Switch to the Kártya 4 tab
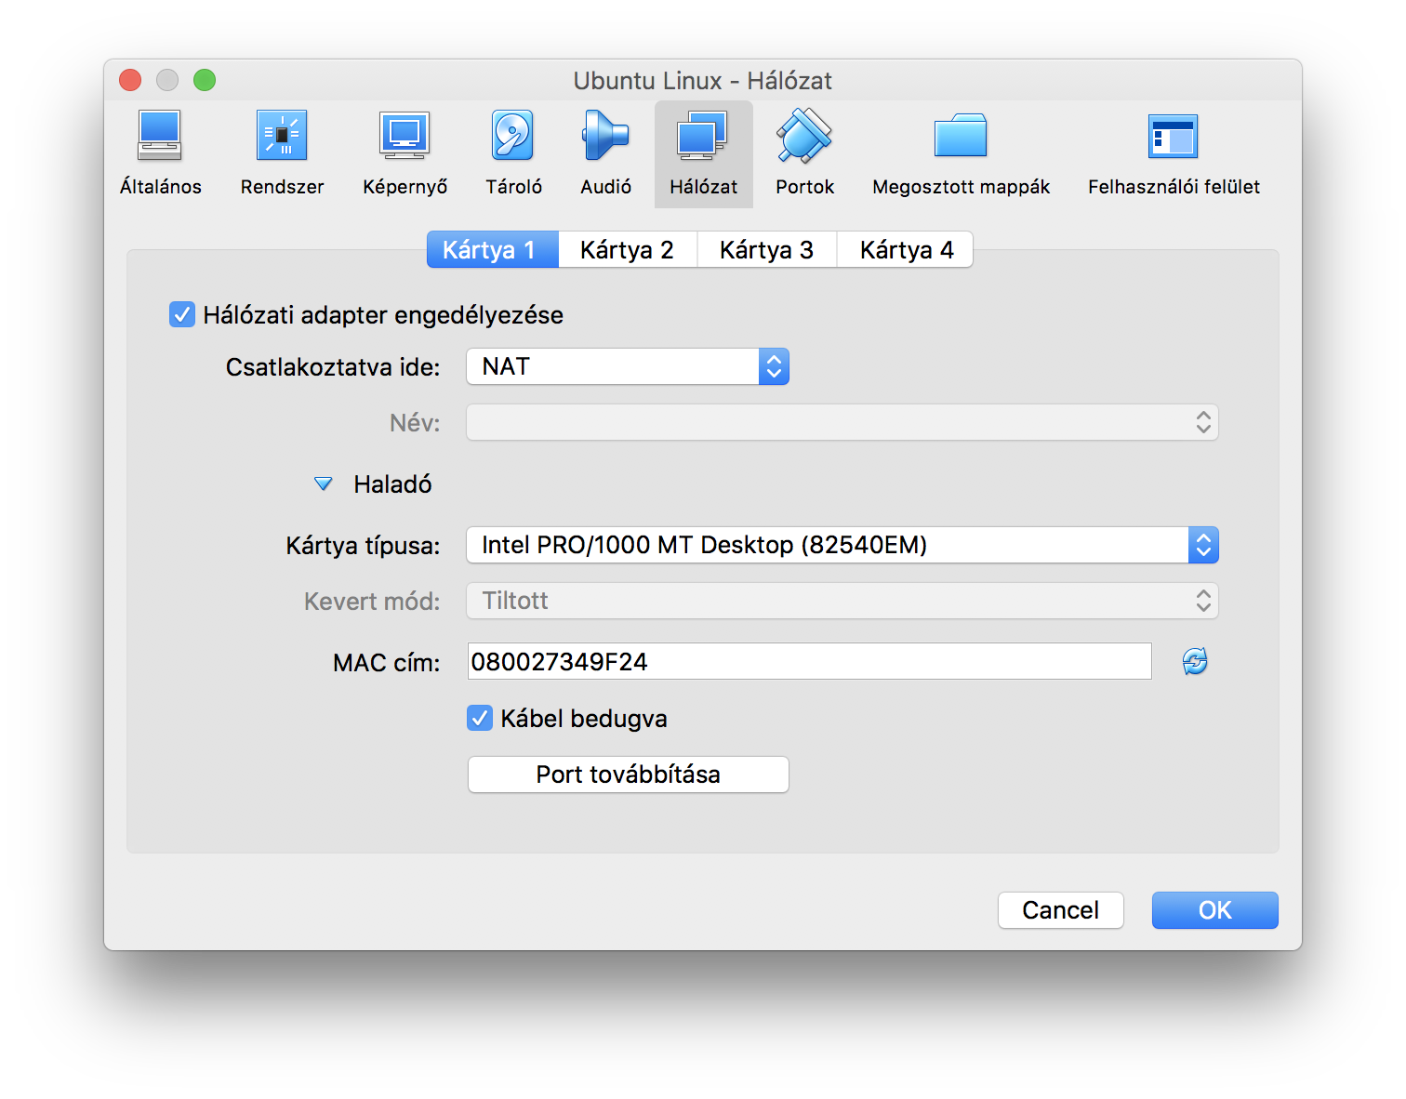Image resolution: width=1406 pixels, height=1099 pixels. click(906, 249)
